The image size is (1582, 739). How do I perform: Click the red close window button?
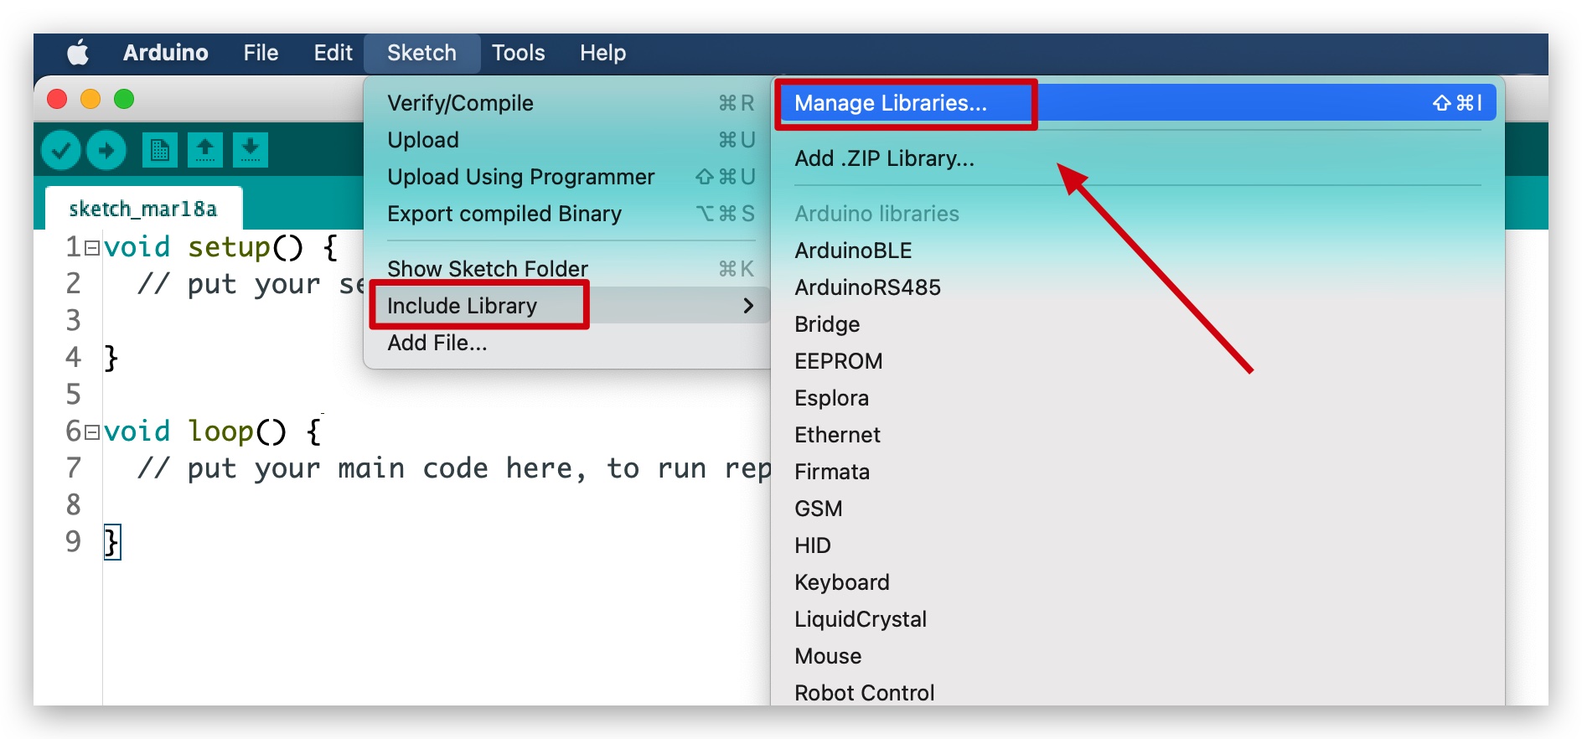click(57, 100)
